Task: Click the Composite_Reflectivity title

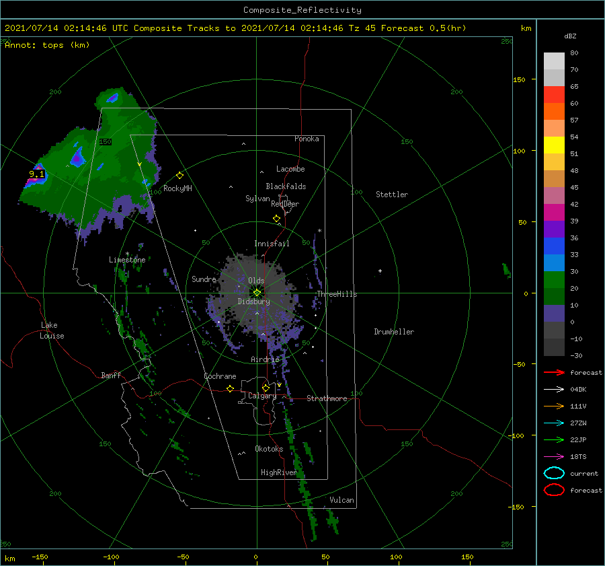Action: coord(302,10)
